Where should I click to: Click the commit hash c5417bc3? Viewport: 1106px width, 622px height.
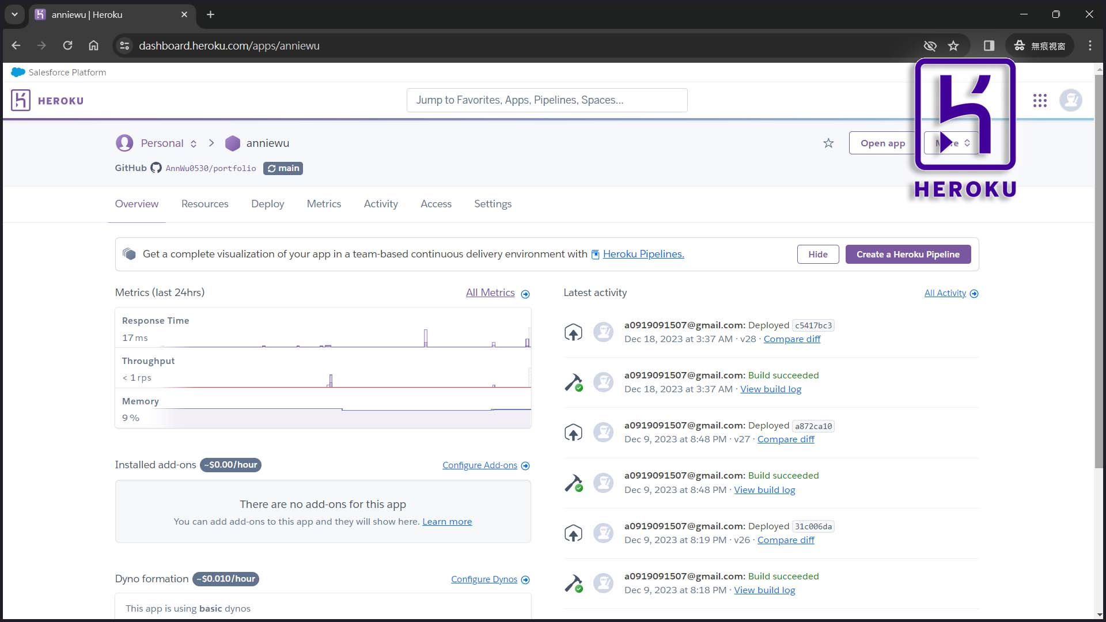813,325
